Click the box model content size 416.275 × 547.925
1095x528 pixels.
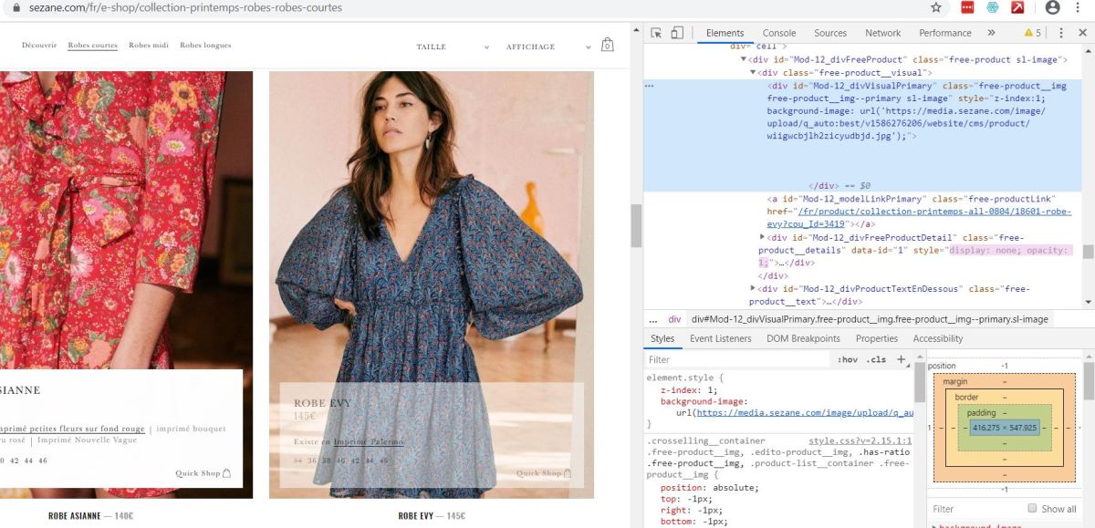[1004, 428]
